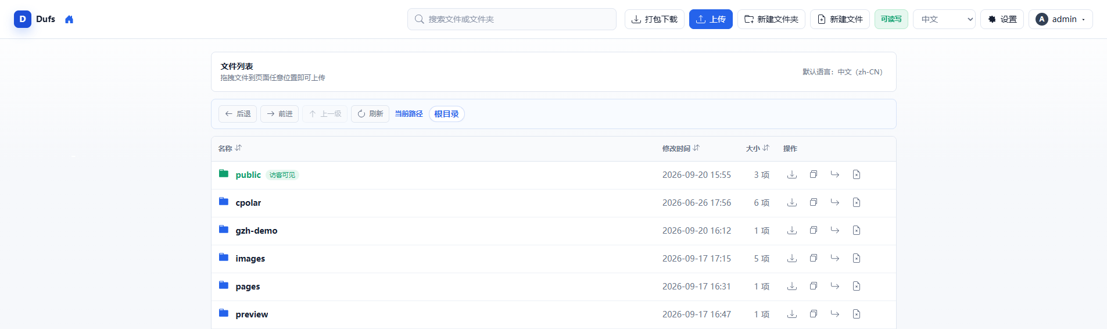Delete the pages folder

(857, 286)
